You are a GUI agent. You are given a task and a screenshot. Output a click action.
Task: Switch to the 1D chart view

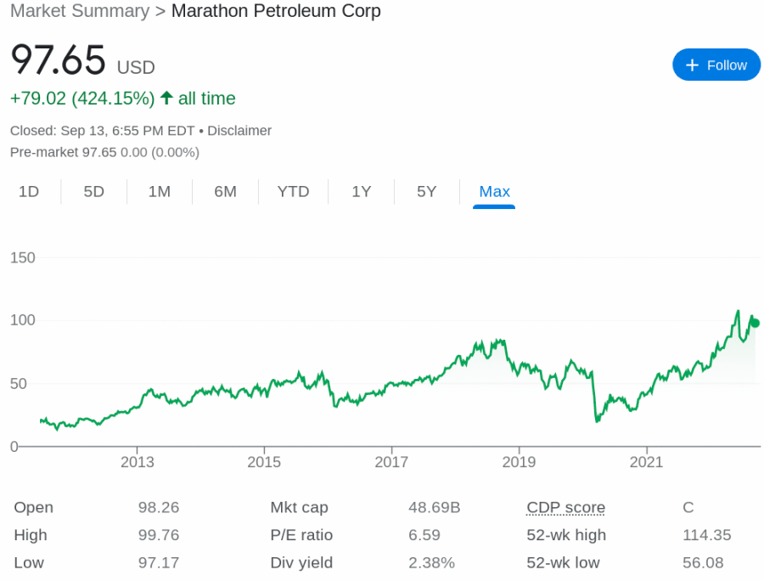click(x=30, y=191)
